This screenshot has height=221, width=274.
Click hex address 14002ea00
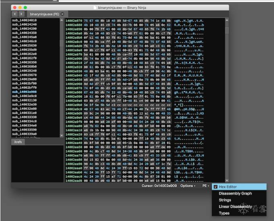click(x=74, y=126)
